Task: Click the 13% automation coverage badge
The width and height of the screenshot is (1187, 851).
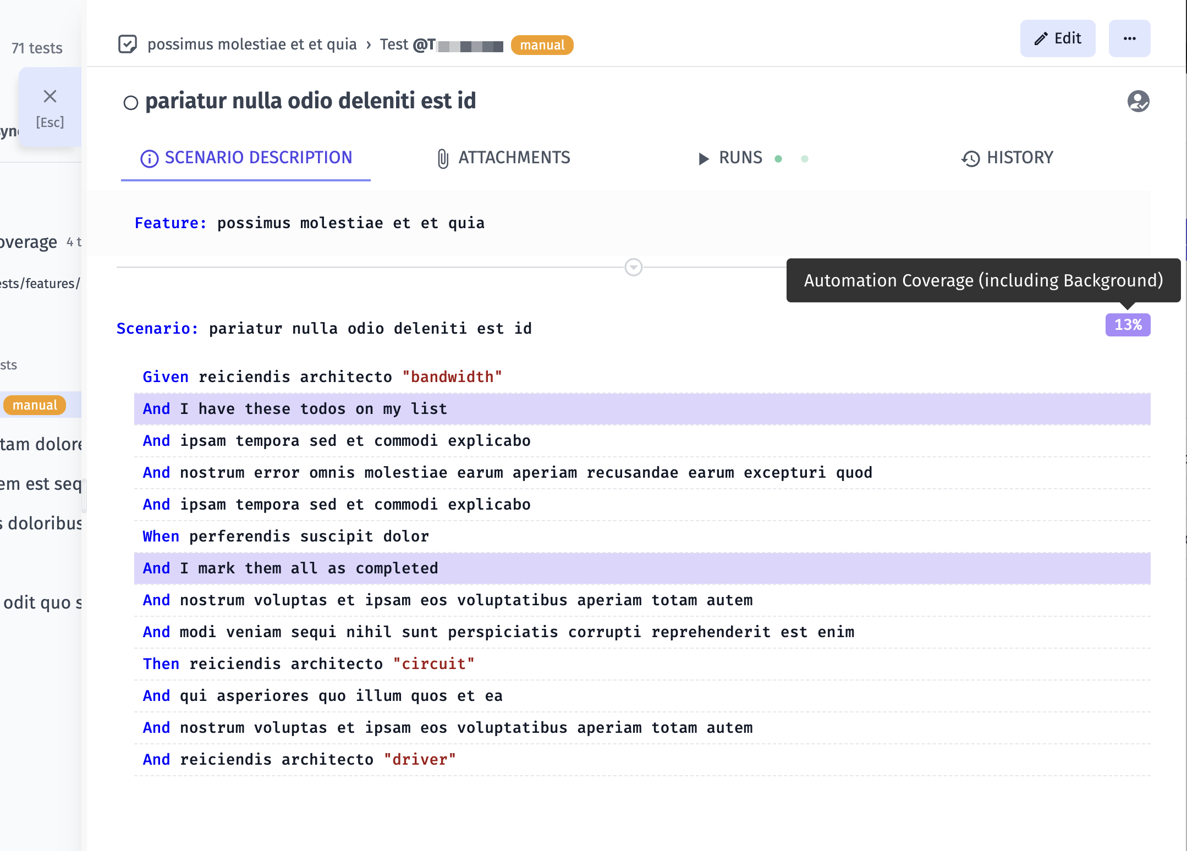Action: click(1128, 325)
